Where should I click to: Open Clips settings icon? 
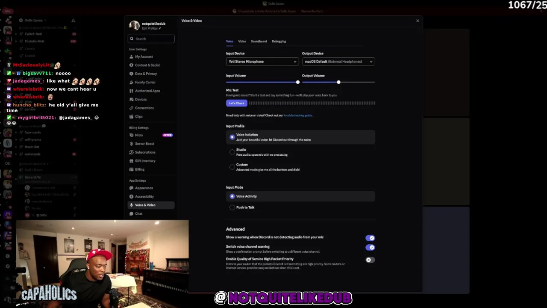coord(131,116)
